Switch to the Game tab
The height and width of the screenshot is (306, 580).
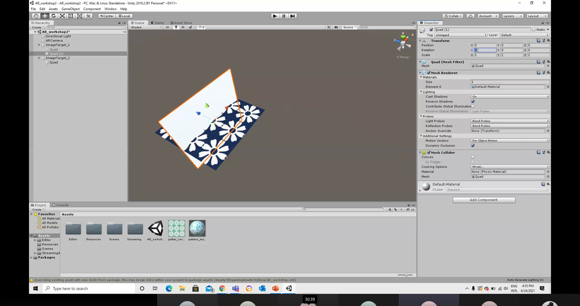pos(157,23)
